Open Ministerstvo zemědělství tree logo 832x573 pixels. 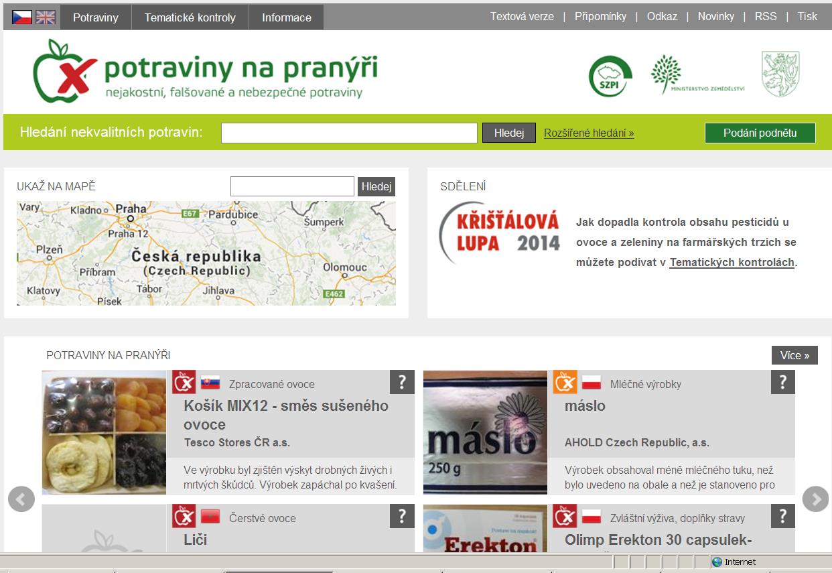(x=697, y=75)
